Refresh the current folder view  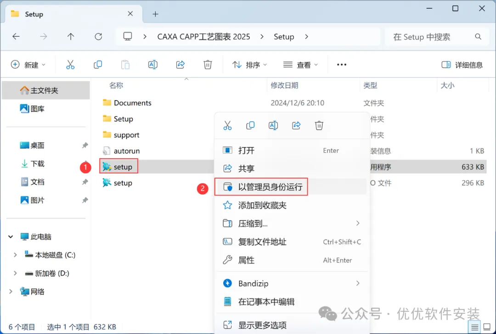click(98, 37)
